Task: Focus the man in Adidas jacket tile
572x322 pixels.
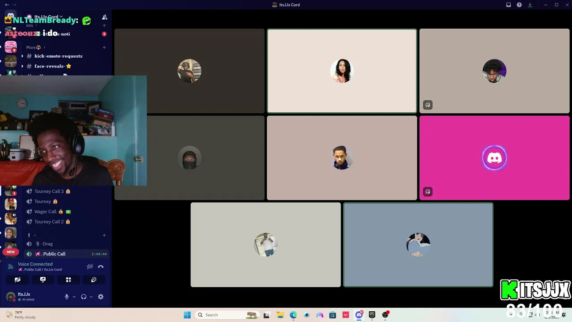Action: [342, 158]
